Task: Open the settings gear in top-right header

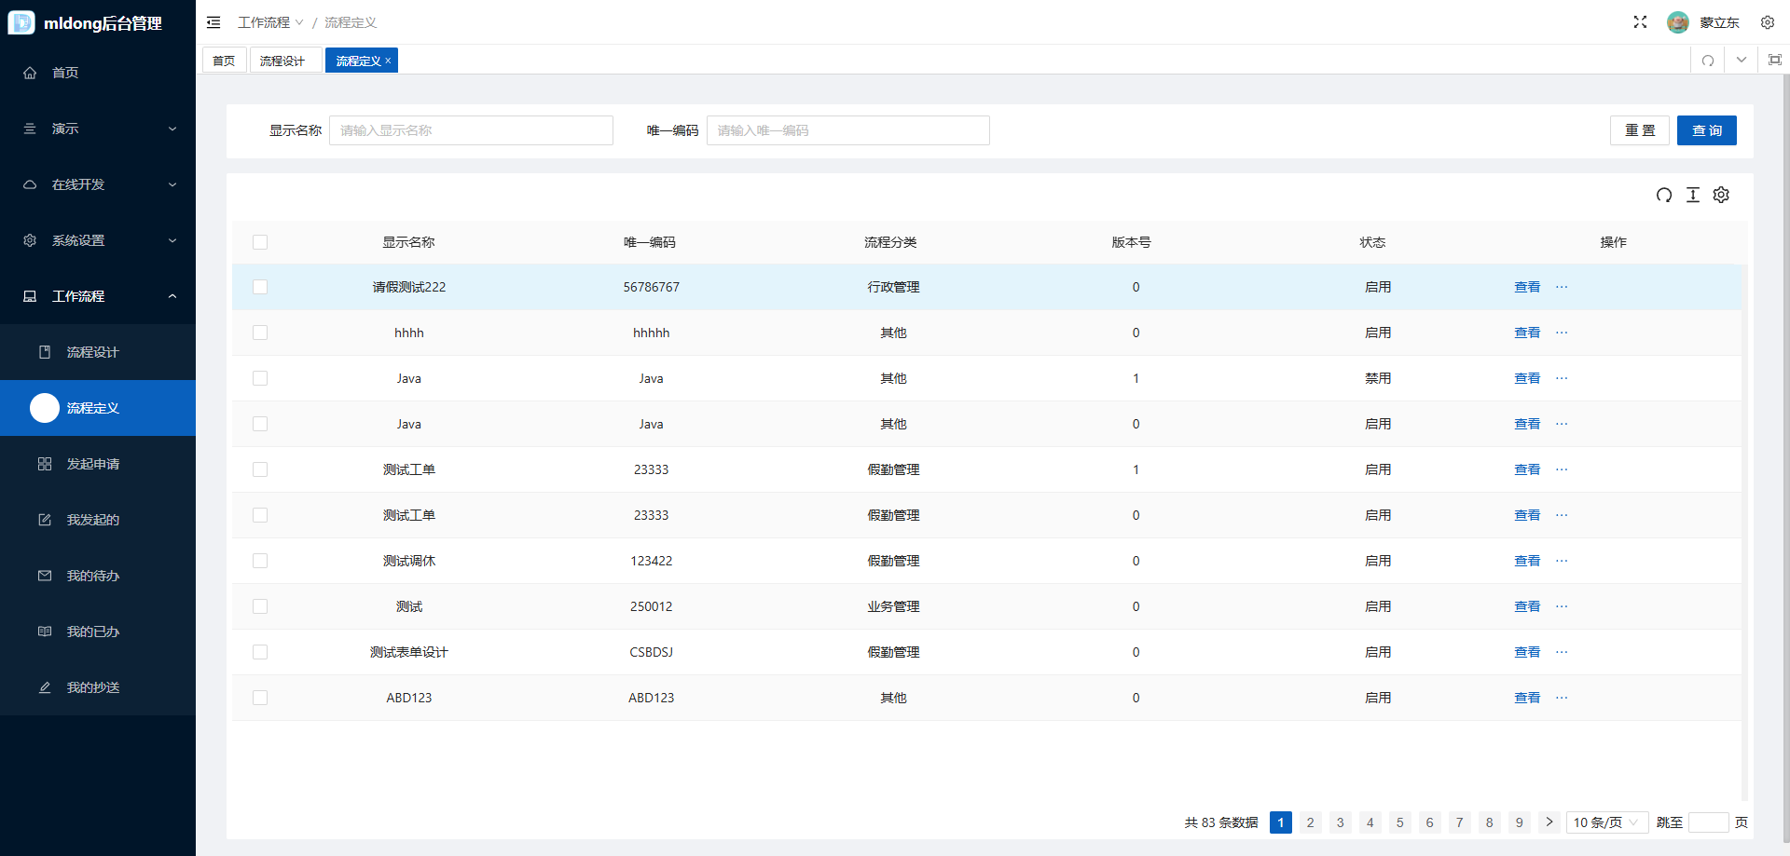Action: (1767, 22)
